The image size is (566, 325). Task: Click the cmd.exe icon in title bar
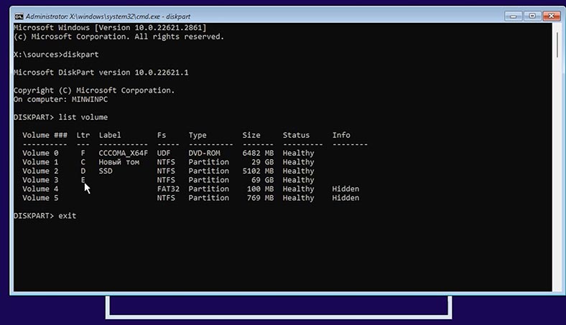19,17
